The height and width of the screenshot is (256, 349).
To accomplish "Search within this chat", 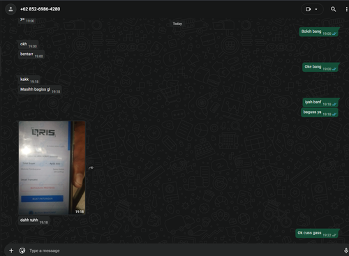I will coord(333,9).
